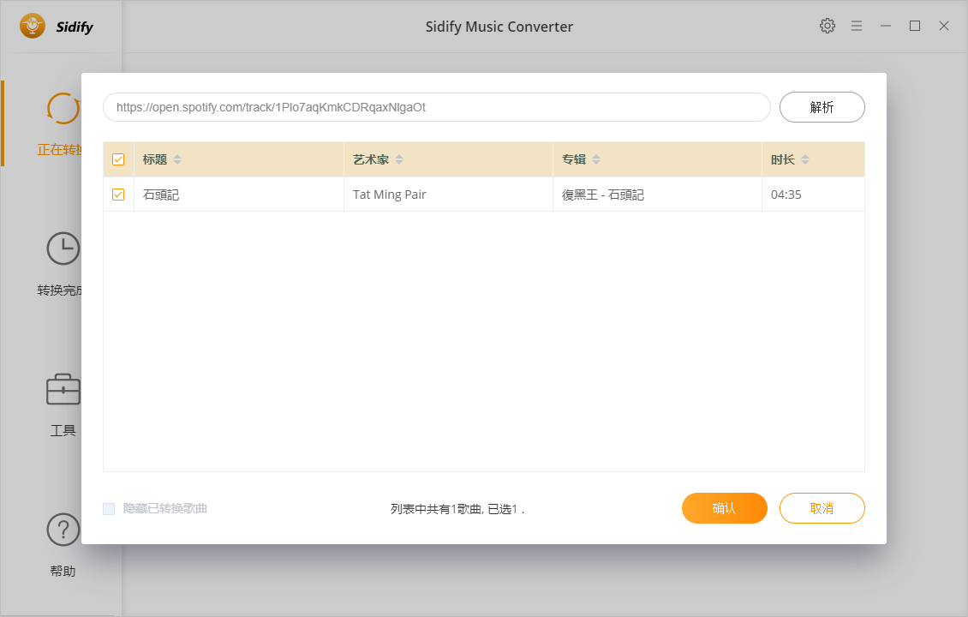The image size is (968, 617).
Task: Toggle the select-all checkbox in table header
Action: click(x=118, y=159)
